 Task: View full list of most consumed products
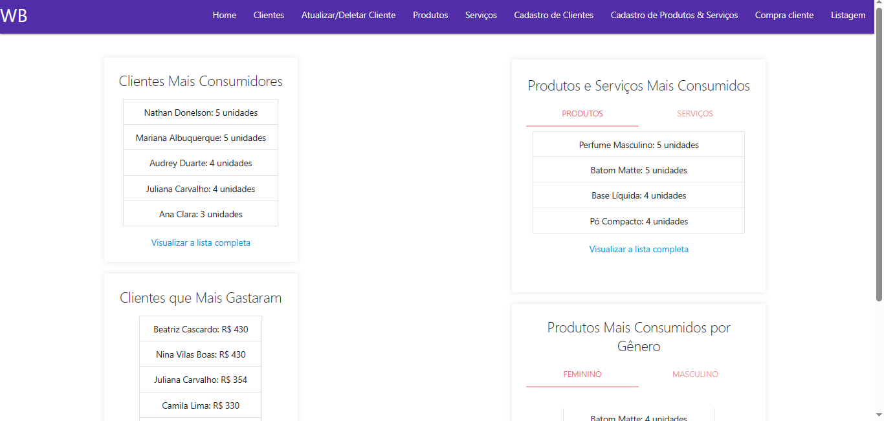pos(639,250)
